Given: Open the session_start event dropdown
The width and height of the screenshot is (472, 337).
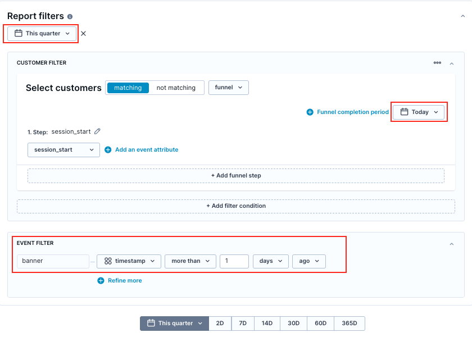Looking at the screenshot, I should click(x=64, y=150).
